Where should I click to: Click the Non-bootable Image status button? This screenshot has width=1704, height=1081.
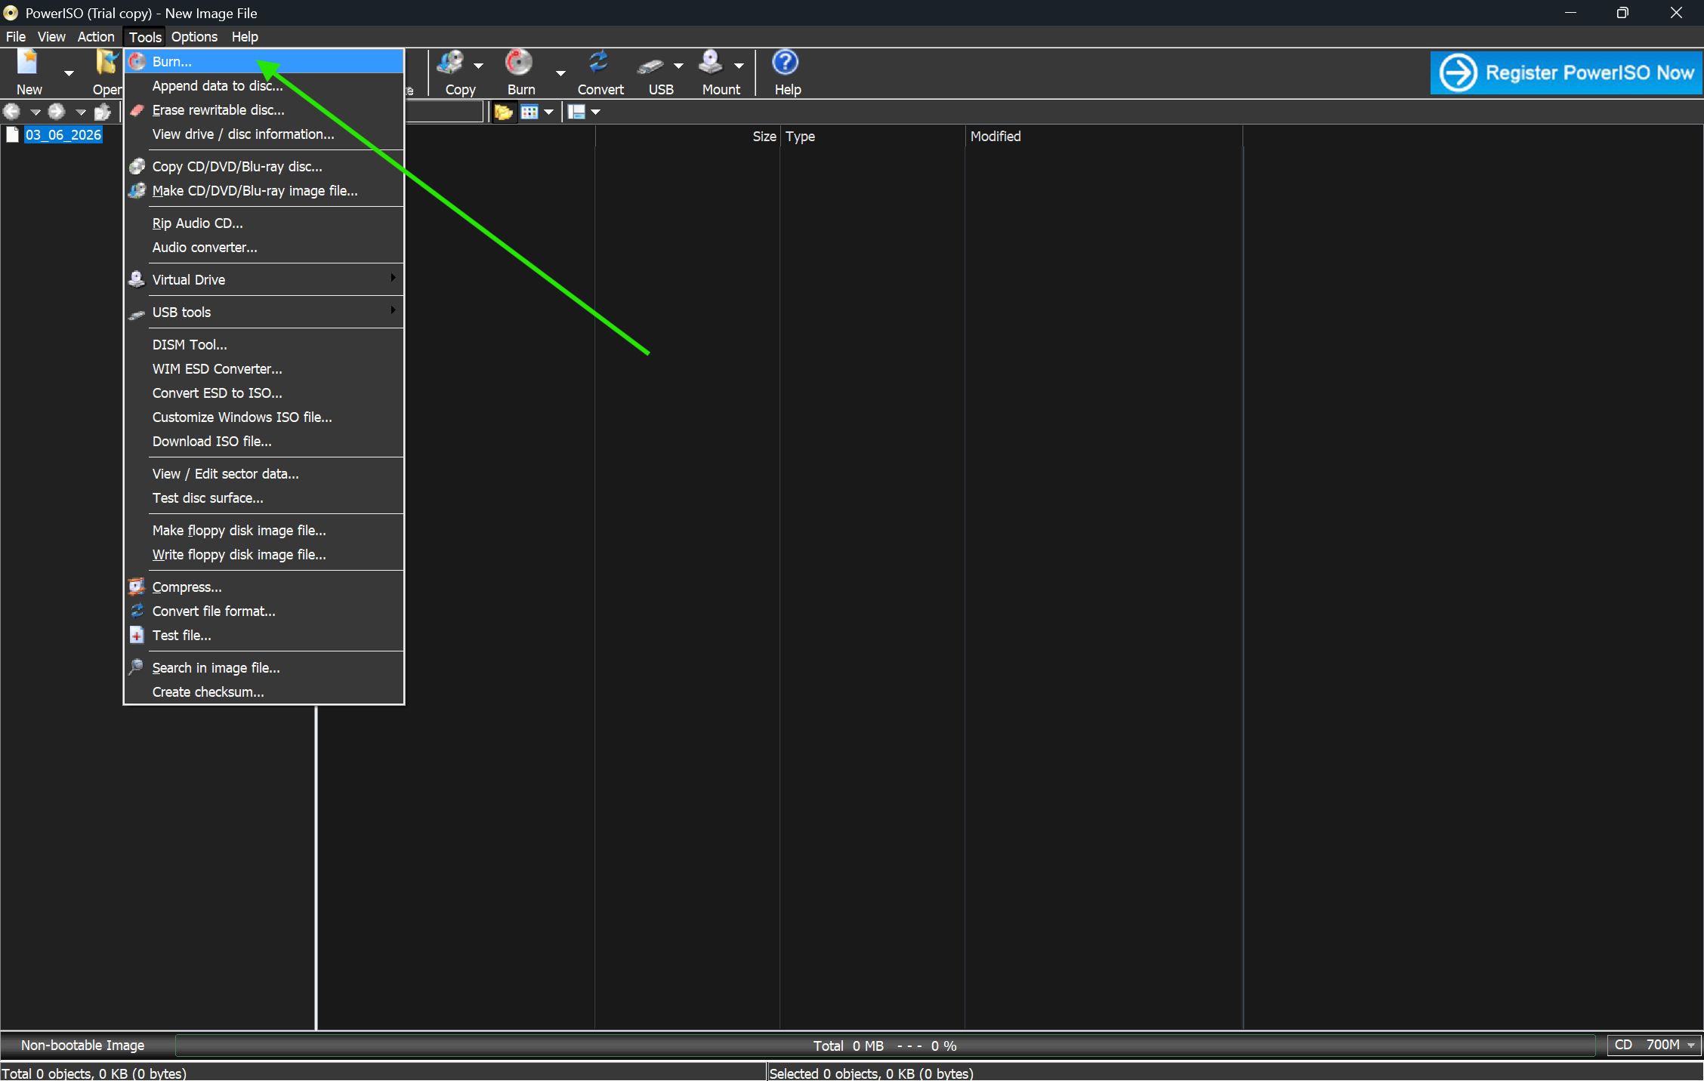click(83, 1045)
